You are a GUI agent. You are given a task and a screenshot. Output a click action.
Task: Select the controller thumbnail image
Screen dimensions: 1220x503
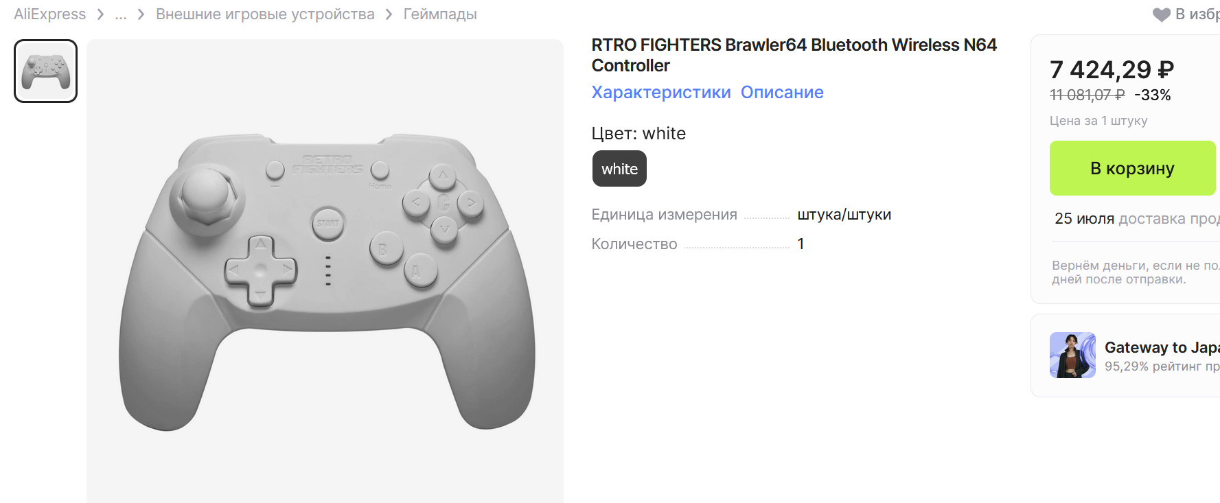[45, 71]
